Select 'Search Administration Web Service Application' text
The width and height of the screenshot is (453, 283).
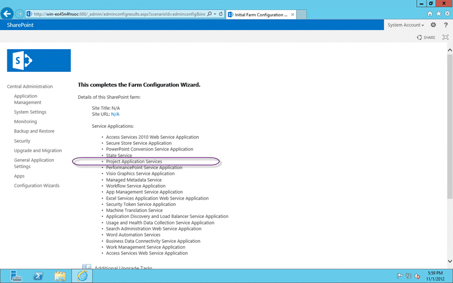[153, 229]
